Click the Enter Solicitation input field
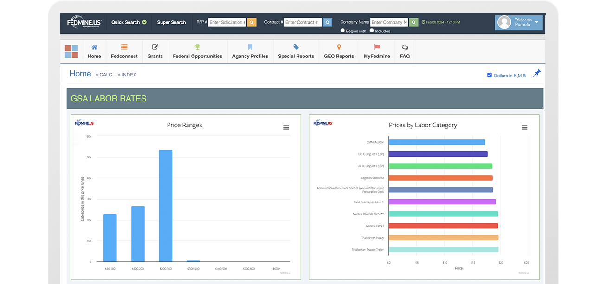Image resolution: width=606 pixels, height=284 pixels. [x=227, y=22]
